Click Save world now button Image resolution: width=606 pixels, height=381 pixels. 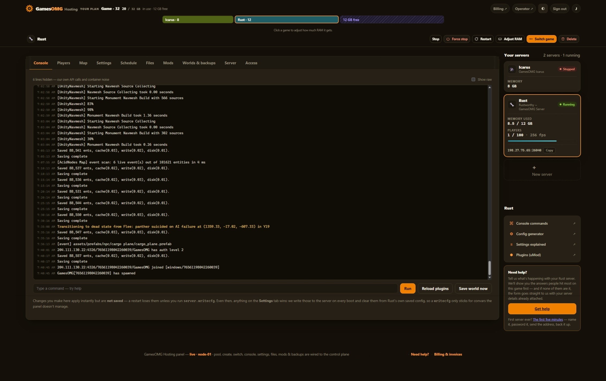click(473, 289)
